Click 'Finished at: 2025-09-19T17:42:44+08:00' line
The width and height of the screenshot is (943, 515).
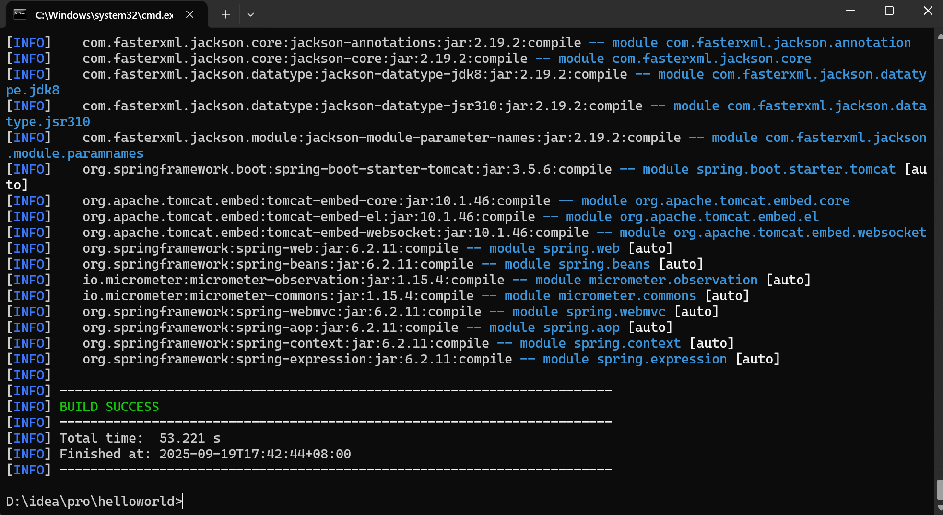[x=205, y=454]
